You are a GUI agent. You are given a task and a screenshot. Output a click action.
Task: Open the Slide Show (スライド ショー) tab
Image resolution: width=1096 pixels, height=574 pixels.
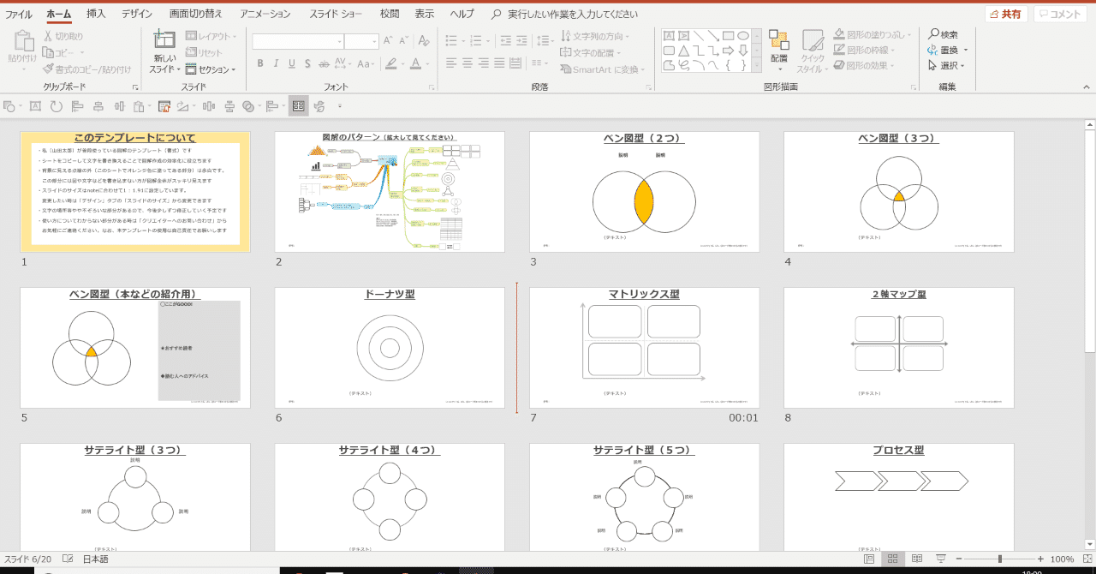[336, 14]
